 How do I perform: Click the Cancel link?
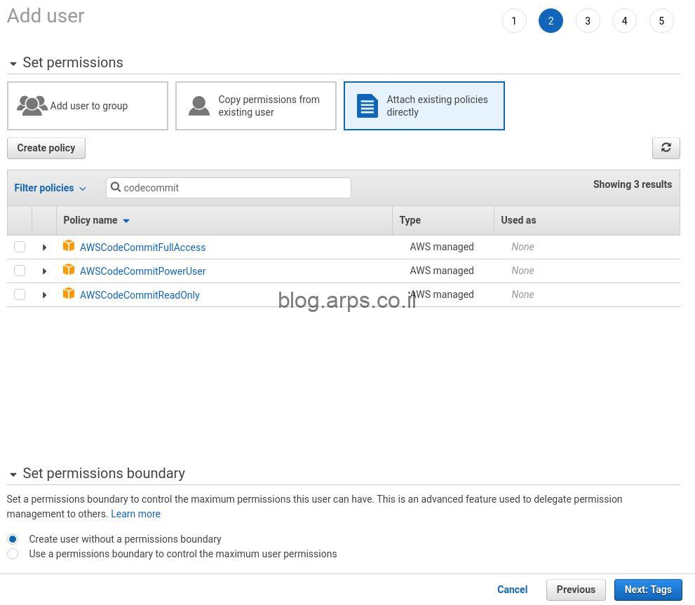pos(513,590)
